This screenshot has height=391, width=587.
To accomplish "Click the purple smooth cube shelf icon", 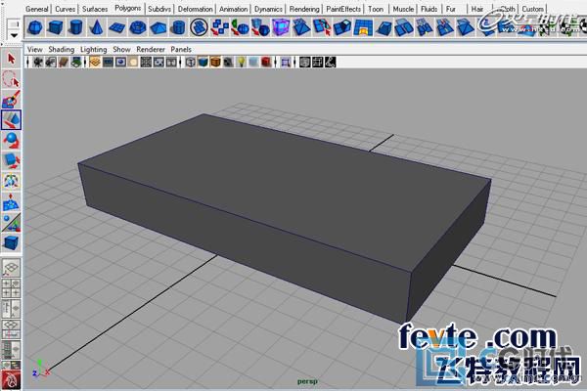I will click(281, 27).
